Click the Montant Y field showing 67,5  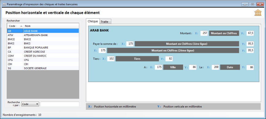tap(250, 33)
